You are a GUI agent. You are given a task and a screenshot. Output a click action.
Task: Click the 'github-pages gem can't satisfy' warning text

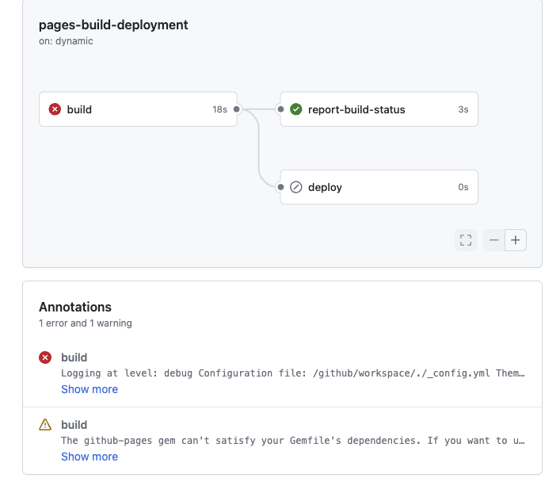click(292, 441)
